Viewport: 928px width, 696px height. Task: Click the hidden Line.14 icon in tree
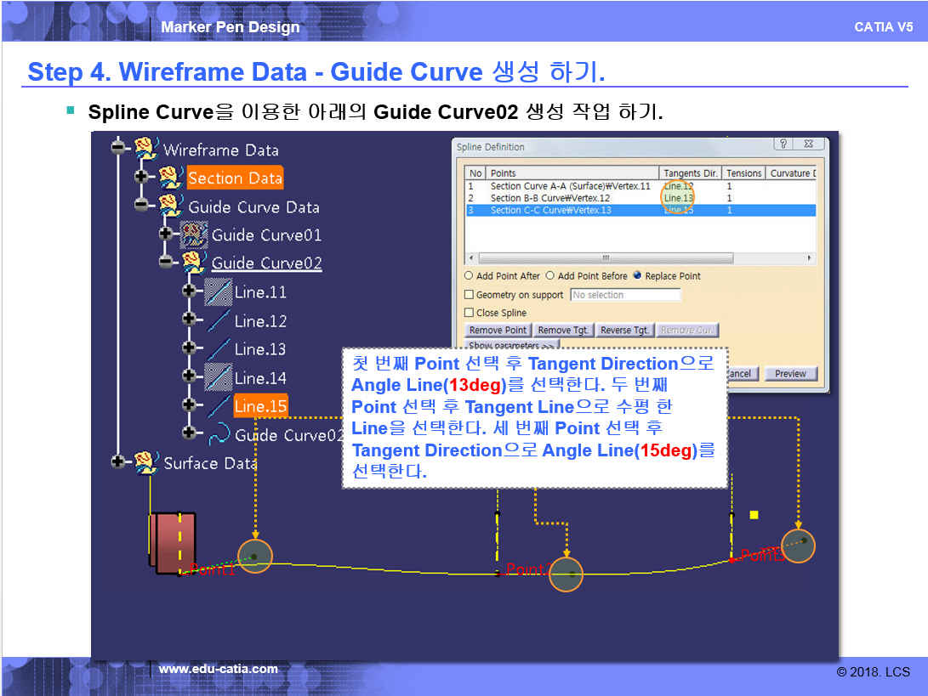click(x=219, y=377)
